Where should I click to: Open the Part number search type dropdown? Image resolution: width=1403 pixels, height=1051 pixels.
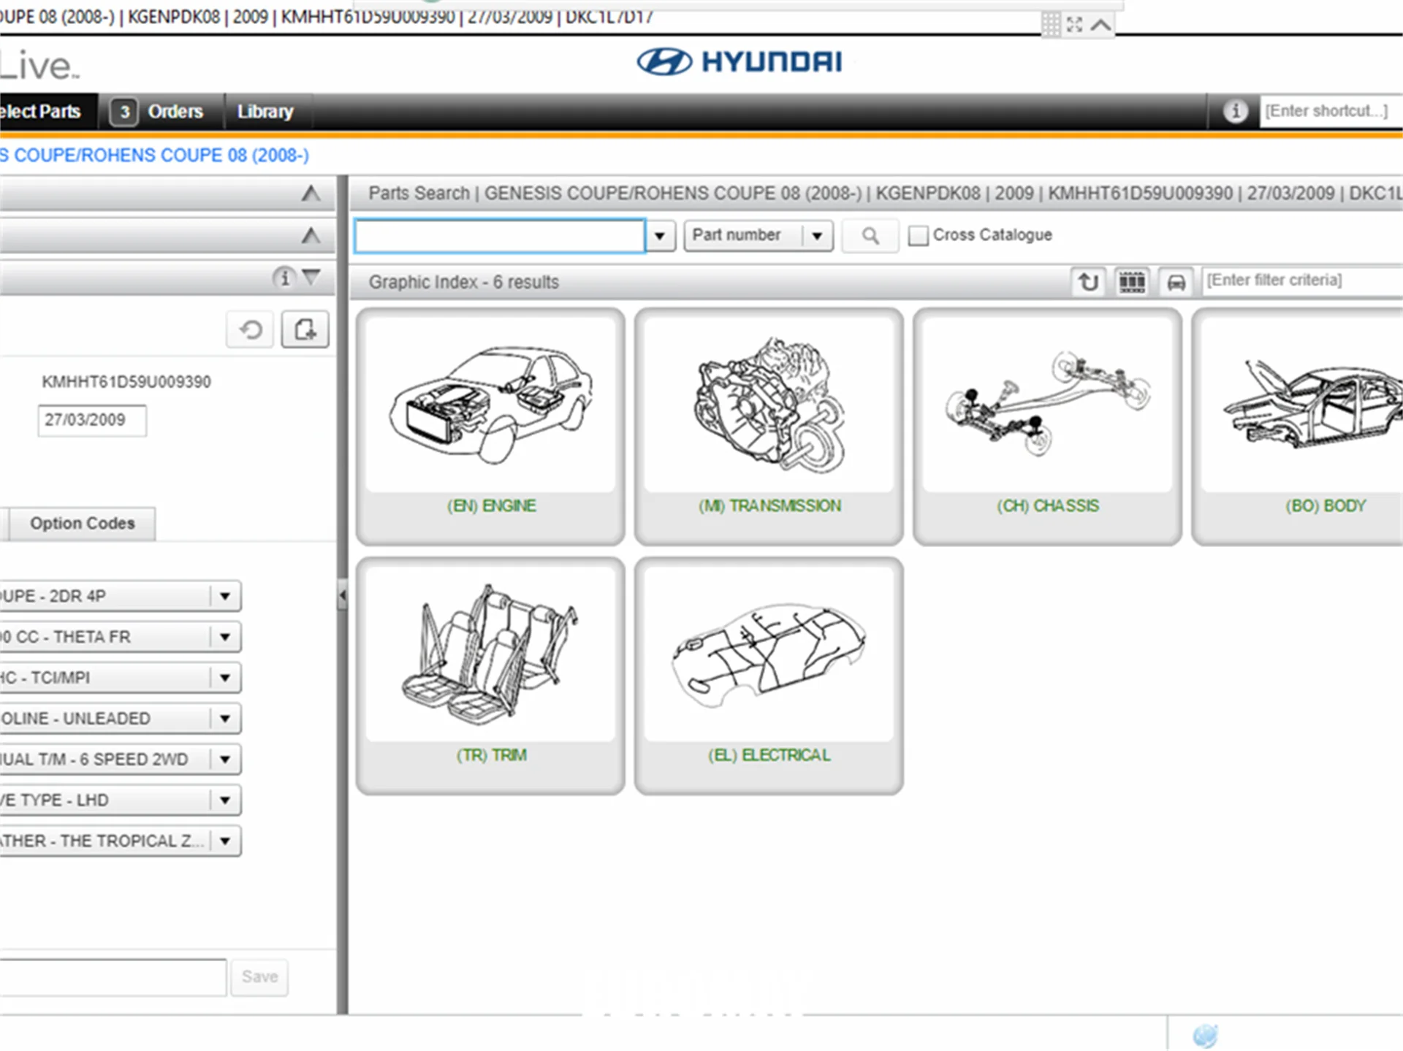coord(758,235)
